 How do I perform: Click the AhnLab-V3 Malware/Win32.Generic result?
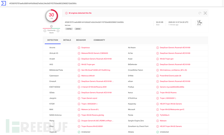click(94, 53)
